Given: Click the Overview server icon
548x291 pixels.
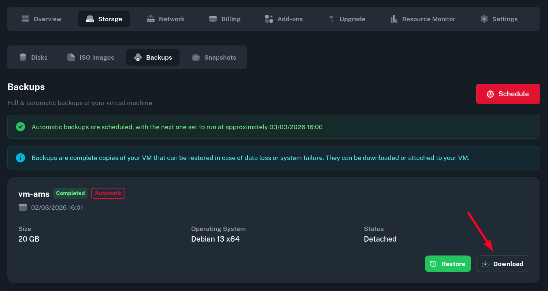Looking at the screenshot, I should point(25,19).
